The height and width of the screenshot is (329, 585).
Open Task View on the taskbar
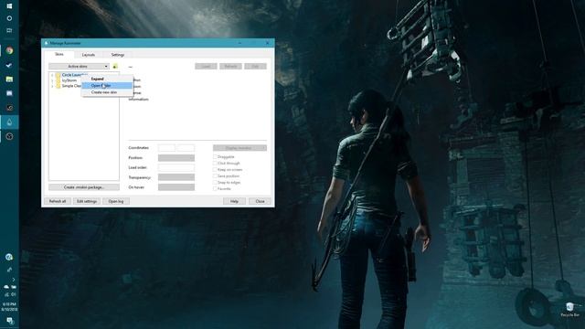[x=9, y=30]
